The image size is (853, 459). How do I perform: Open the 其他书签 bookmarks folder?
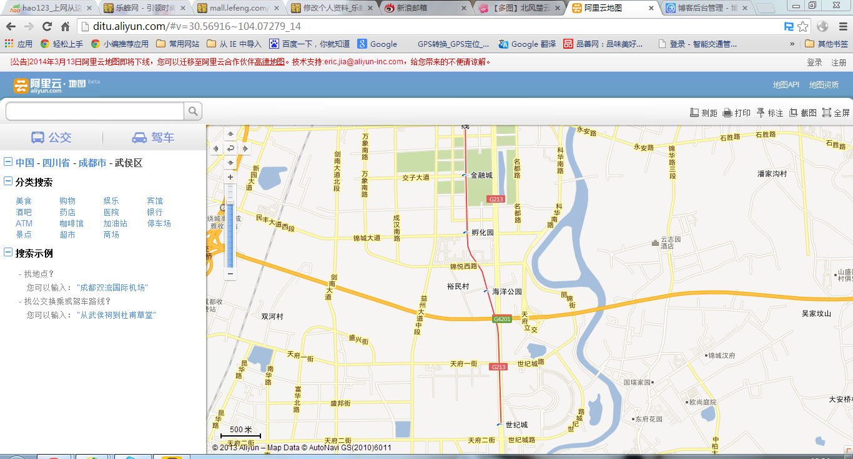[827, 44]
